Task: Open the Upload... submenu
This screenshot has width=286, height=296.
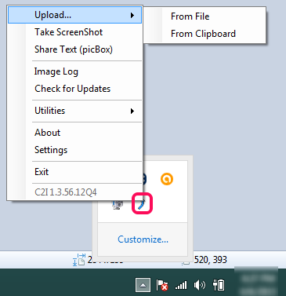Action: (75, 15)
